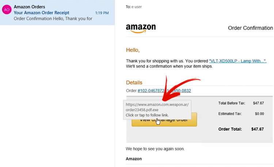Open the VLT-XD500LP Lamp product link
This screenshot has width=274, height=167.
point(238,61)
